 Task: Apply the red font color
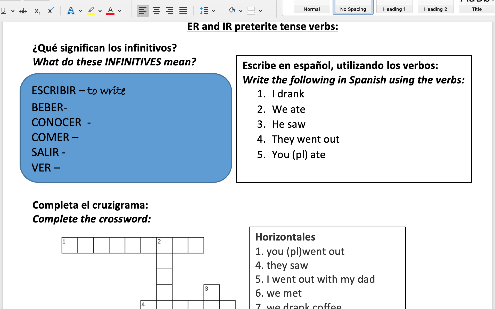110,11
